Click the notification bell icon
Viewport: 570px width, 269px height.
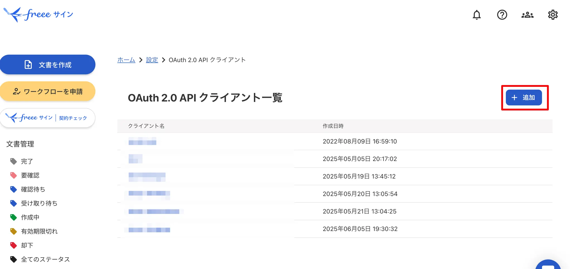pos(476,15)
